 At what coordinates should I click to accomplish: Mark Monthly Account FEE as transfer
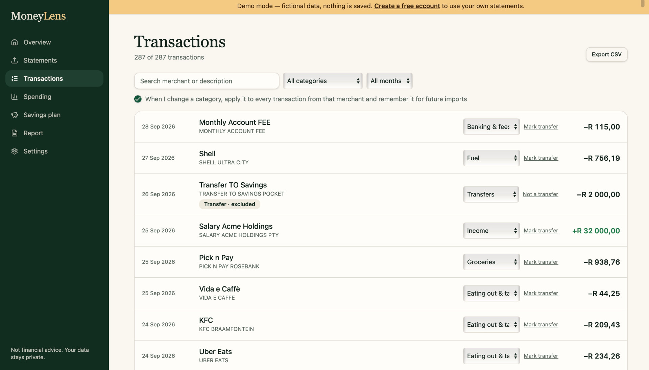coord(541,127)
